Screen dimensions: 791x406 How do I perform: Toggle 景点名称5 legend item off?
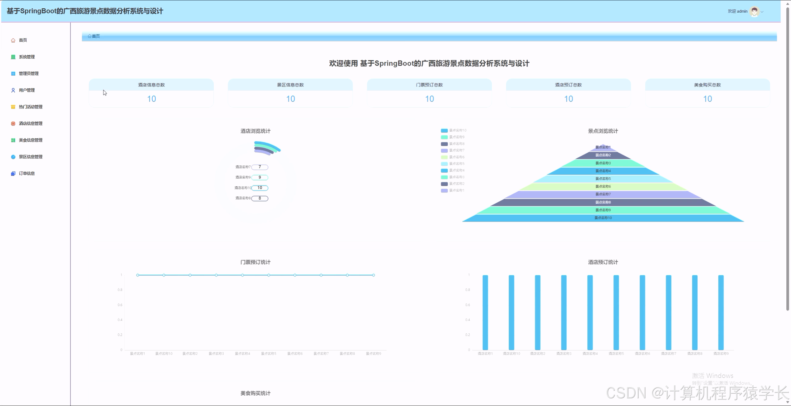point(452,163)
